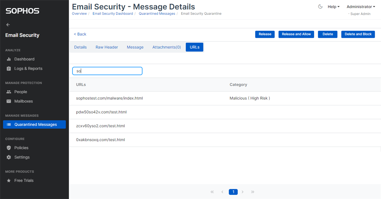Click the Back link

[80, 34]
